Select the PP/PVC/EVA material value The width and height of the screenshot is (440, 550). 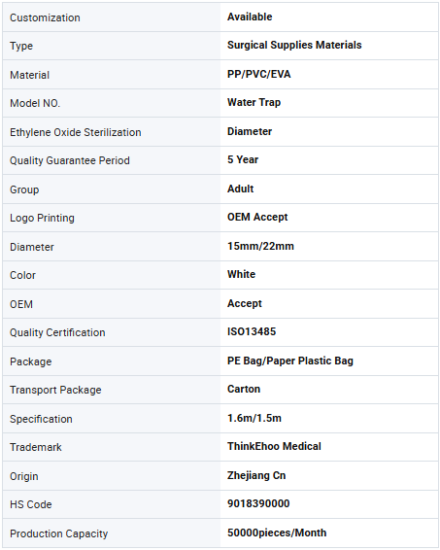coord(258,74)
